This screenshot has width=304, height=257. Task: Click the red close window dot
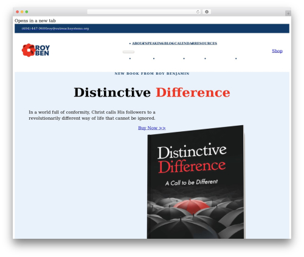click(18, 12)
